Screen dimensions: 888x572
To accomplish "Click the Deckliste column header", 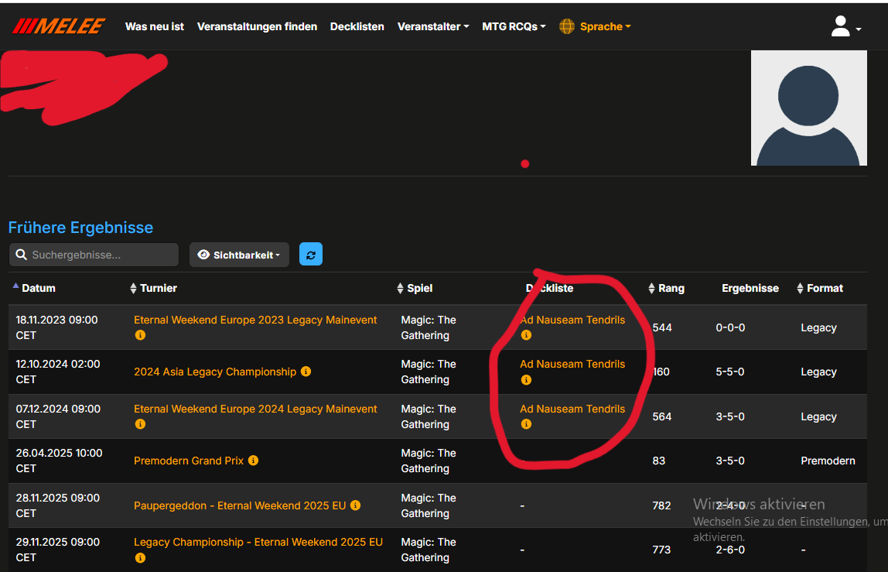I will [549, 288].
